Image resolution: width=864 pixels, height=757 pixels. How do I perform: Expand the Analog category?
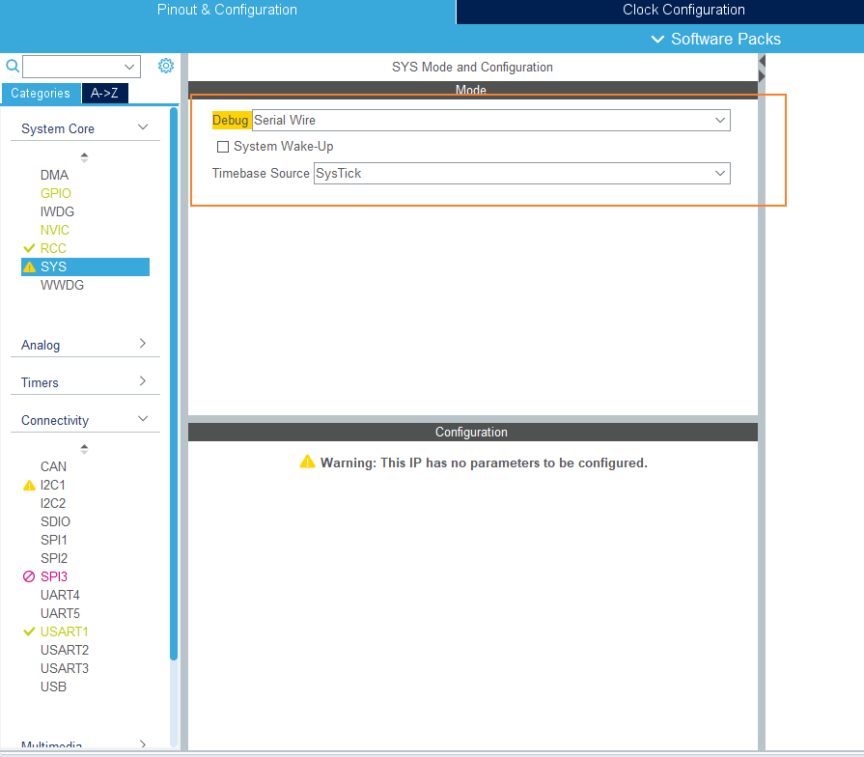(x=143, y=344)
